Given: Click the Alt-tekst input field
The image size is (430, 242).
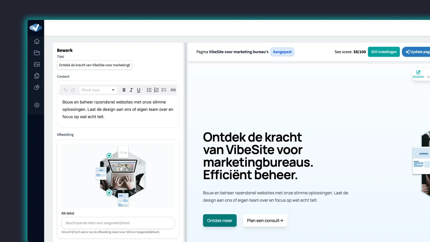Looking at the screenshot, I should (x=118, y=223).
